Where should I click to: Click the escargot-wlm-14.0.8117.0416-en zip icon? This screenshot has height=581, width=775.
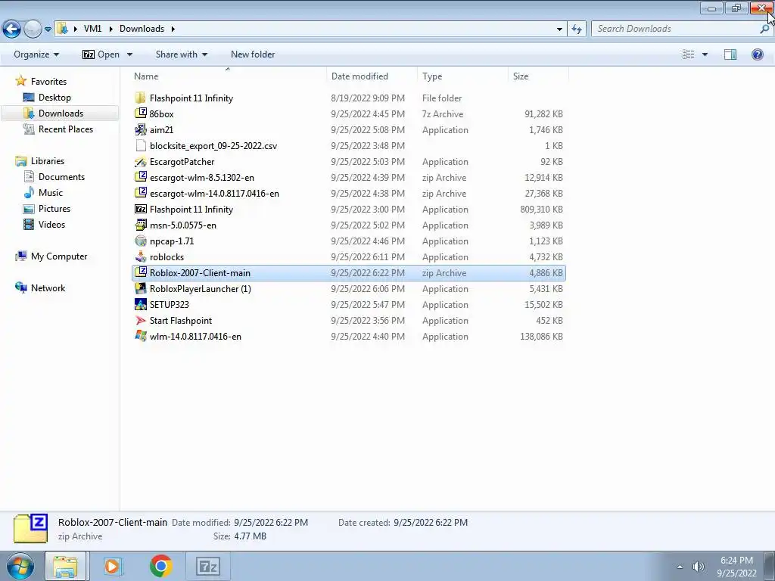click(141, 193)
